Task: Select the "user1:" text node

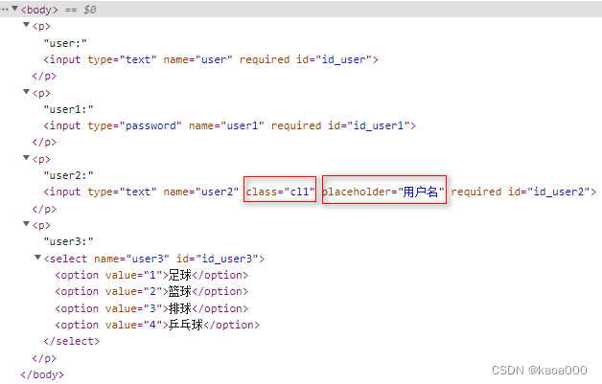Action: point(68,109)
